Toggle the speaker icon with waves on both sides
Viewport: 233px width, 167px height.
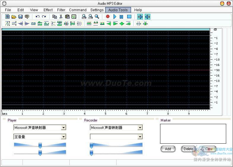[x=140, y=17]
